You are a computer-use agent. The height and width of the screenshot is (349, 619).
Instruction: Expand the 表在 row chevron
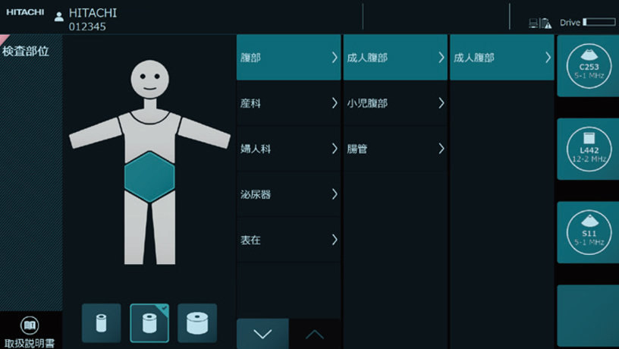click(x=335, y=239)
